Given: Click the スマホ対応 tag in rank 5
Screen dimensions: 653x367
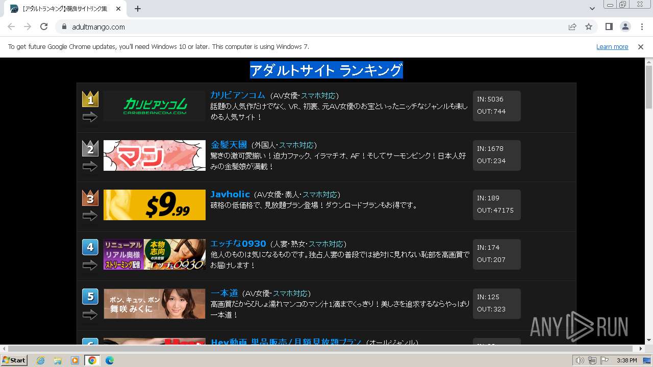Looking at the screenshot, I should pyautogui.click(x=290, y=294).
